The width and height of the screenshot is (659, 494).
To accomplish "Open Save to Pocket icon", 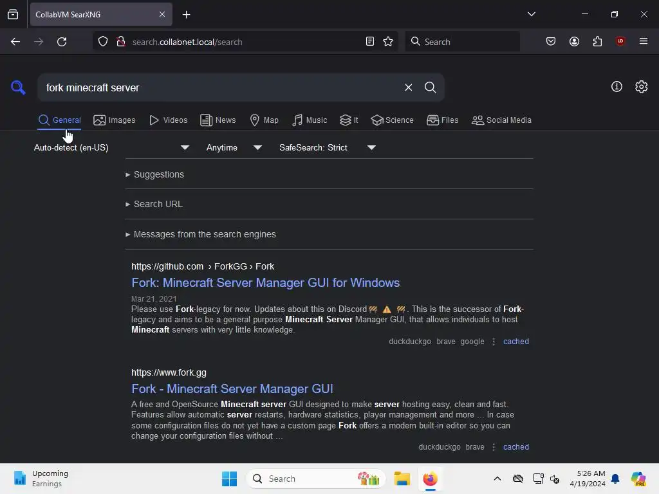I will 551,41.
